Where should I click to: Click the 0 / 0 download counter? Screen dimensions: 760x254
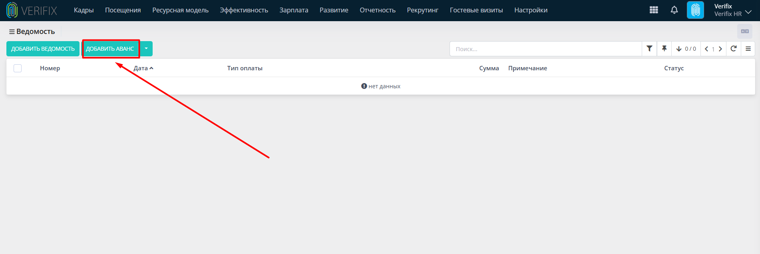(686, 49)
